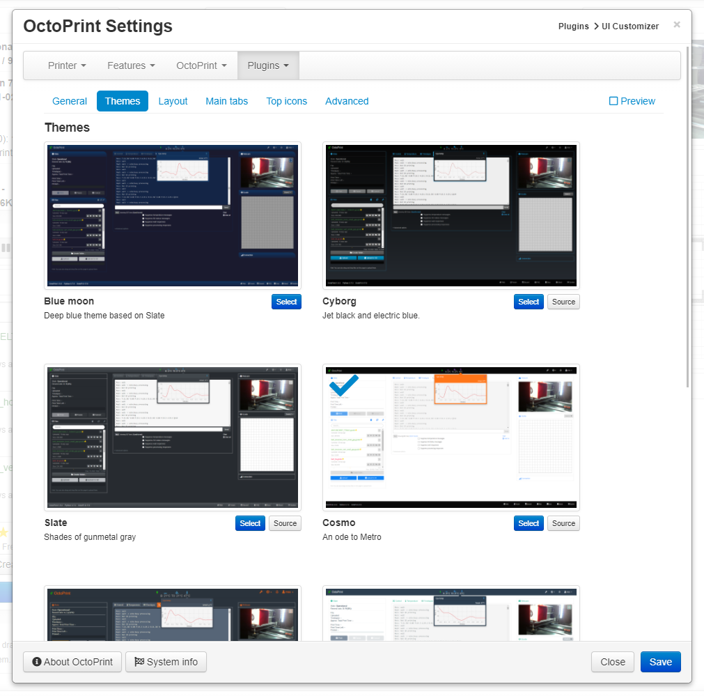Switch to the General tab

pos(70,101)
